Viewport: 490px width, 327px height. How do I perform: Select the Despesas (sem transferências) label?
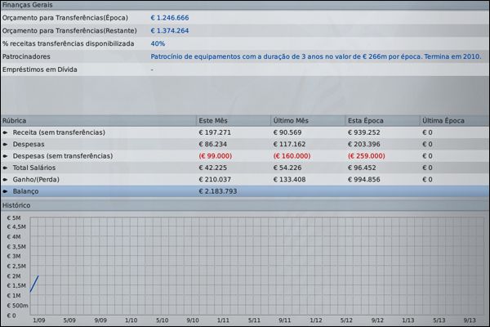pyautogui.click(x=63, y=156)
